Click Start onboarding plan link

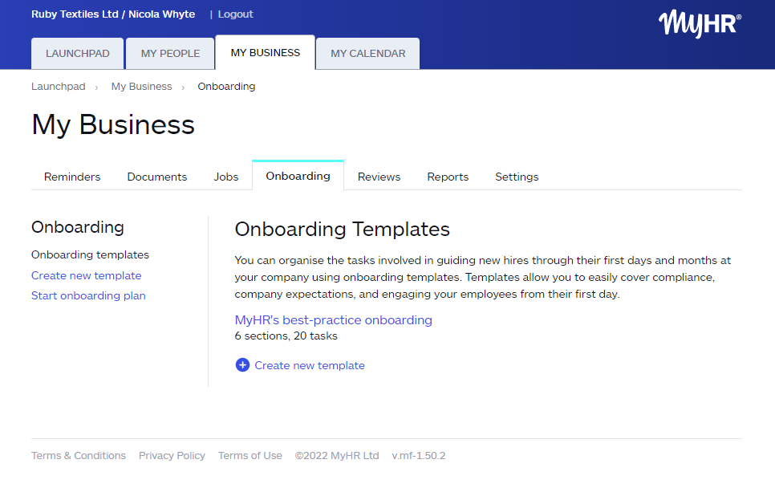[x=88, y=295]
